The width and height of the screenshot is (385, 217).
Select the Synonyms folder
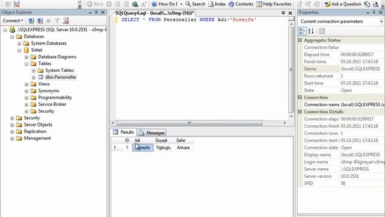tap(48, 91)
